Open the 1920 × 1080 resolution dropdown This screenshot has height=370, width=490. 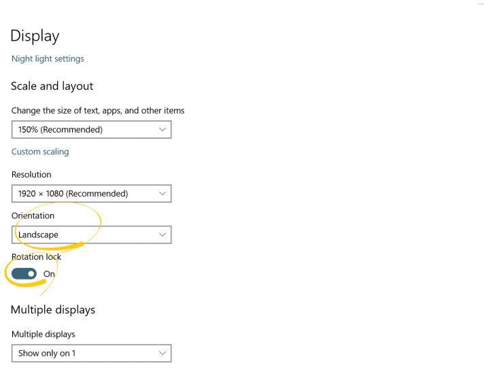(x=92, y=194)
